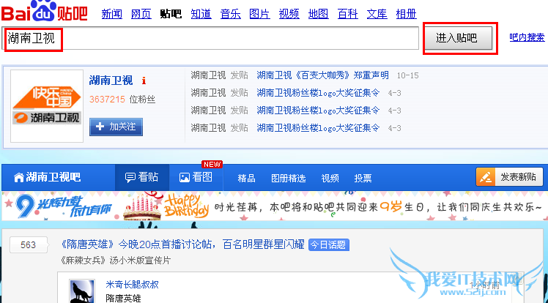Open the 图片 navigation link
The width and height of the screenshot is (548, 303).
(259, 14)
